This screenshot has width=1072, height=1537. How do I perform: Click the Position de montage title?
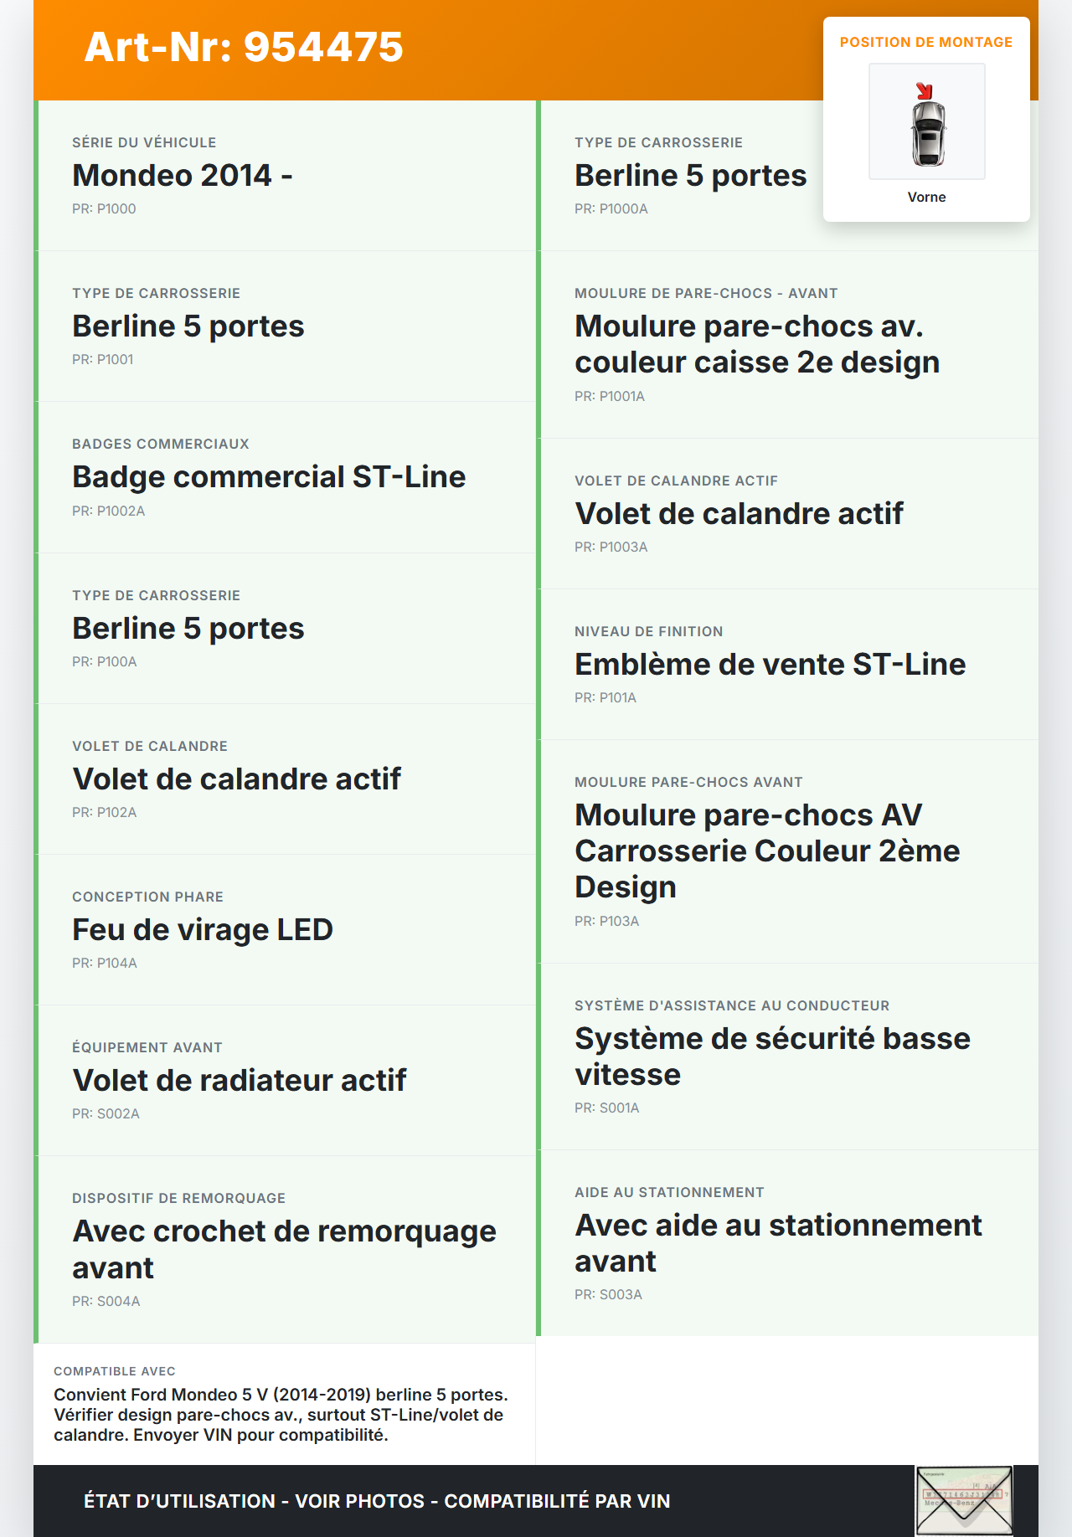pyautogui.click(x=925, y=43)
